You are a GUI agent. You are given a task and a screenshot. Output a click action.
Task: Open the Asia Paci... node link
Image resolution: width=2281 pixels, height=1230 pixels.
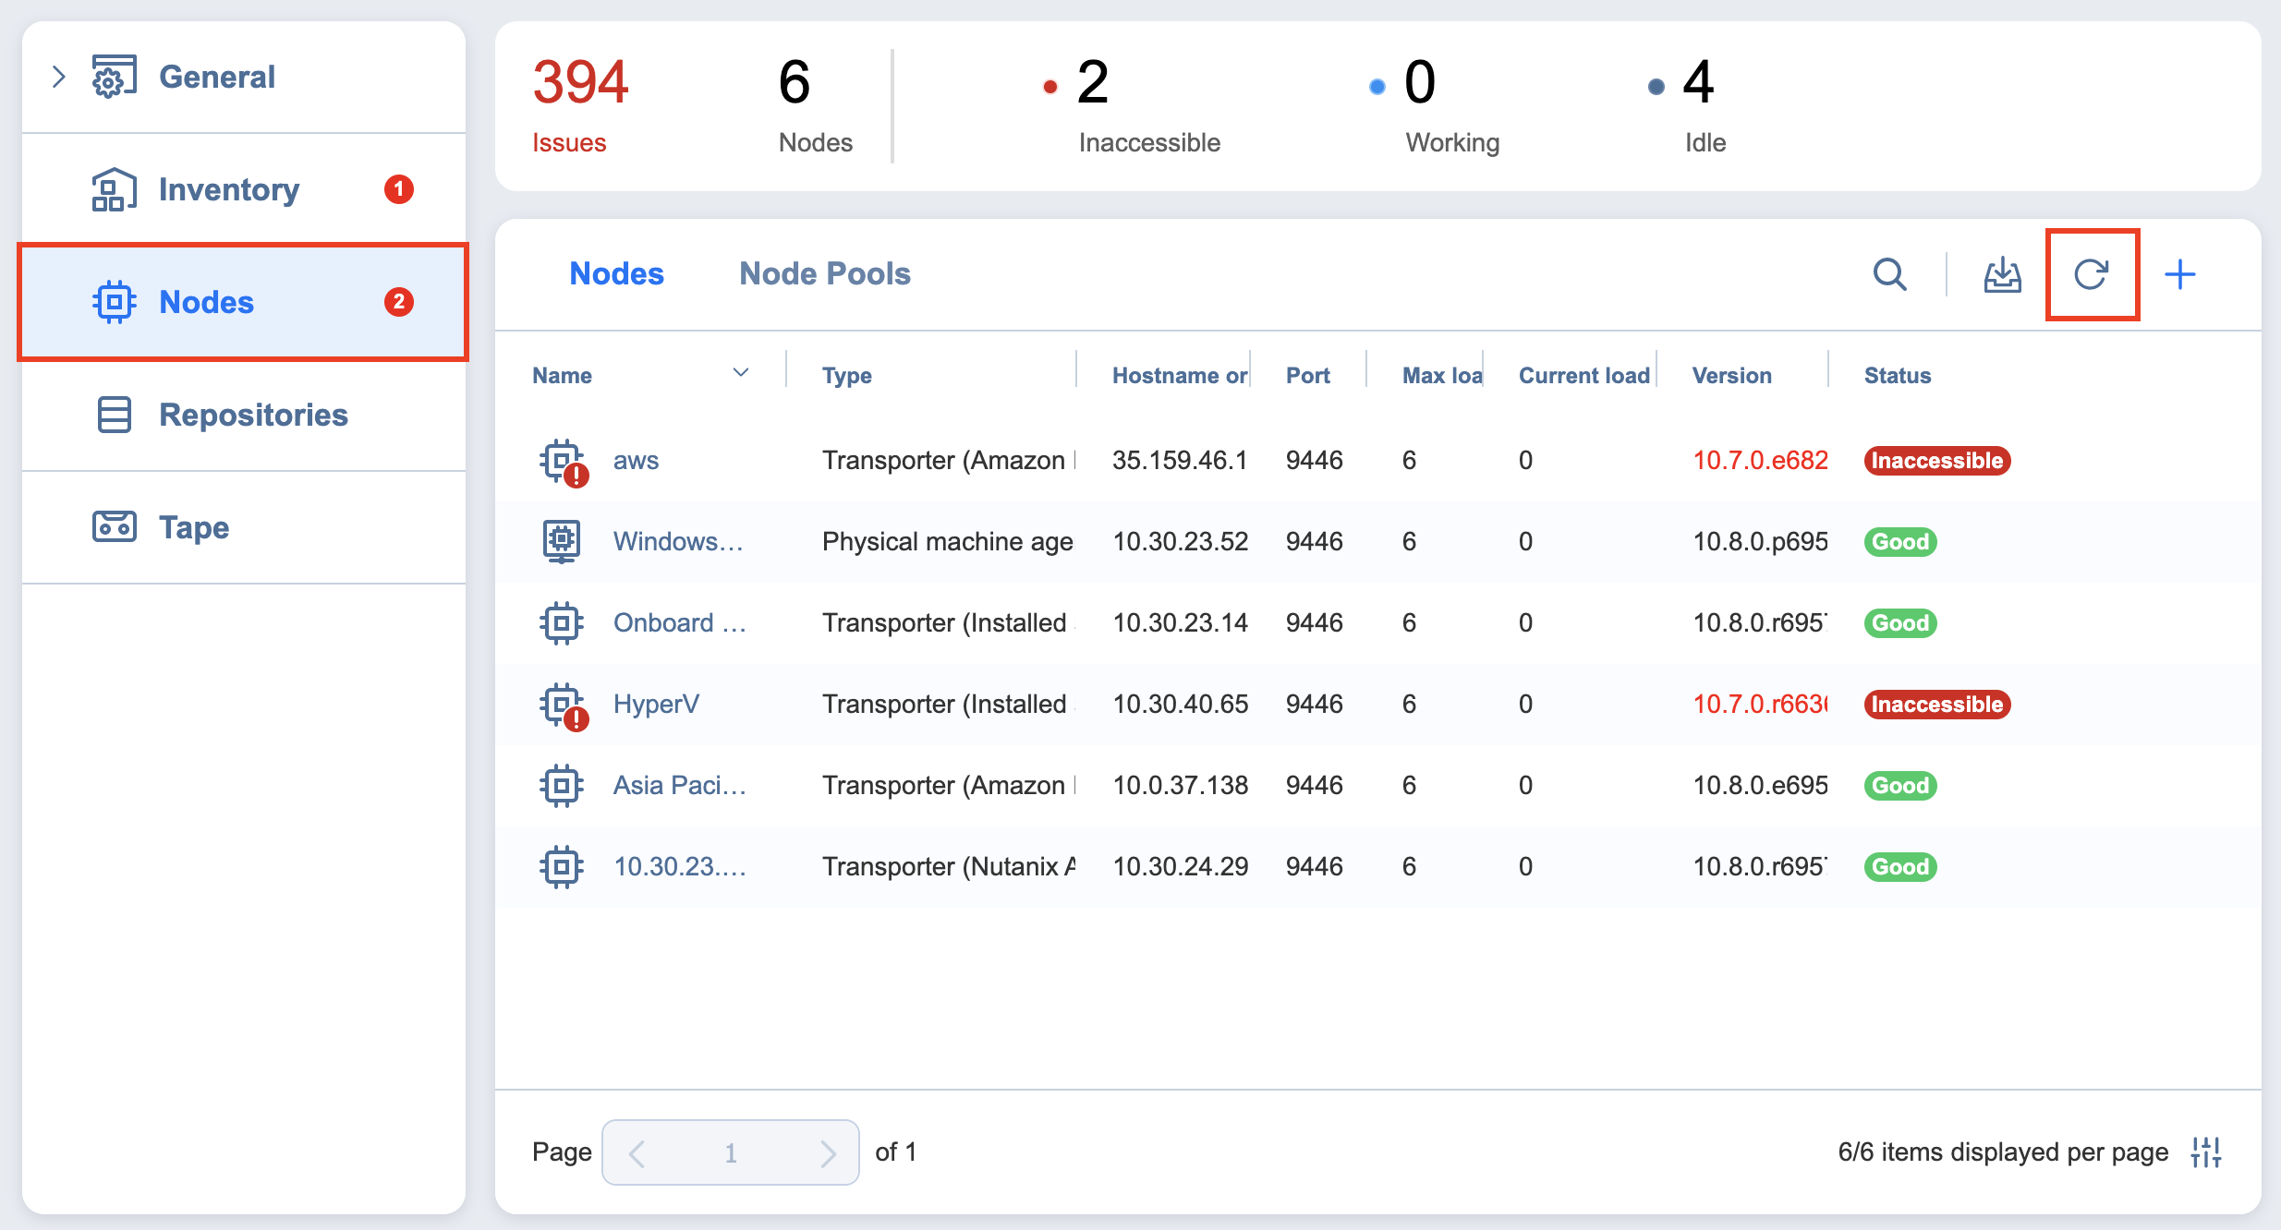coord(679,785)
